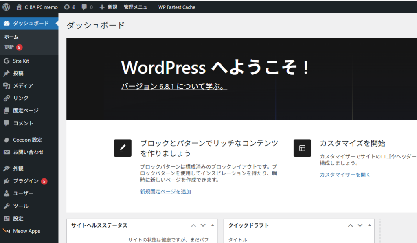
Task: Move クイックドラフト panel up with chevron
Action: (x=350, y=225)
